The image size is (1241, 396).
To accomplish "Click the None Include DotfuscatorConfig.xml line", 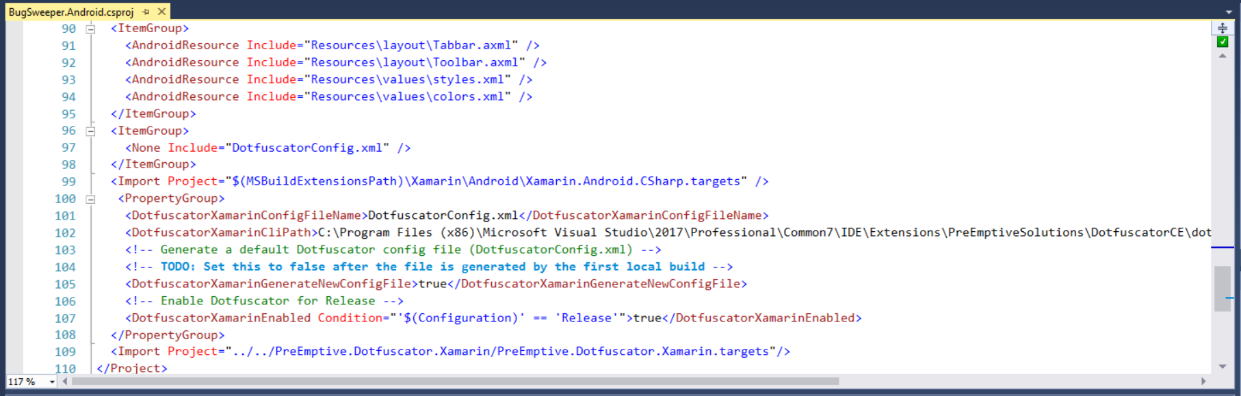I will coord(268,148).
